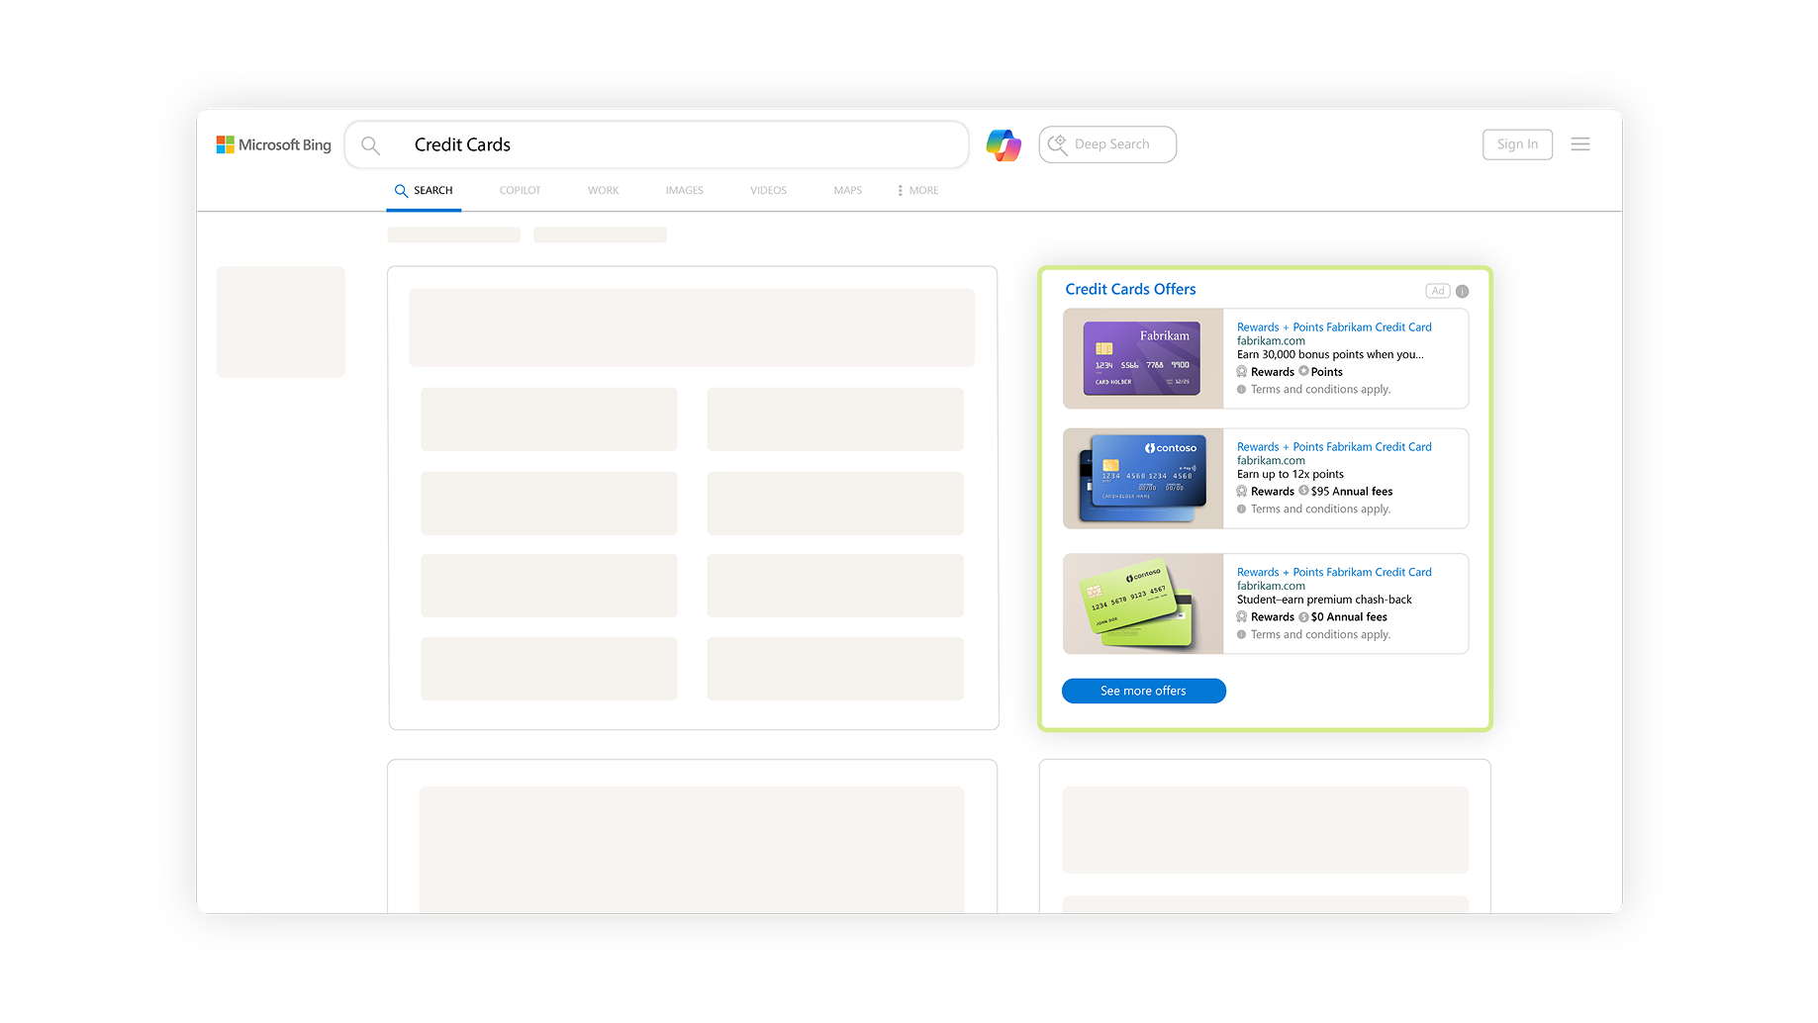
Task: Click the Microsoft Bing logo
Action: pos(274,144)
